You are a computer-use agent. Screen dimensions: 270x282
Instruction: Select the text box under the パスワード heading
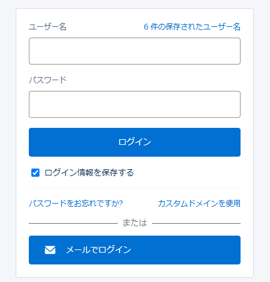[x=135, y=104]
